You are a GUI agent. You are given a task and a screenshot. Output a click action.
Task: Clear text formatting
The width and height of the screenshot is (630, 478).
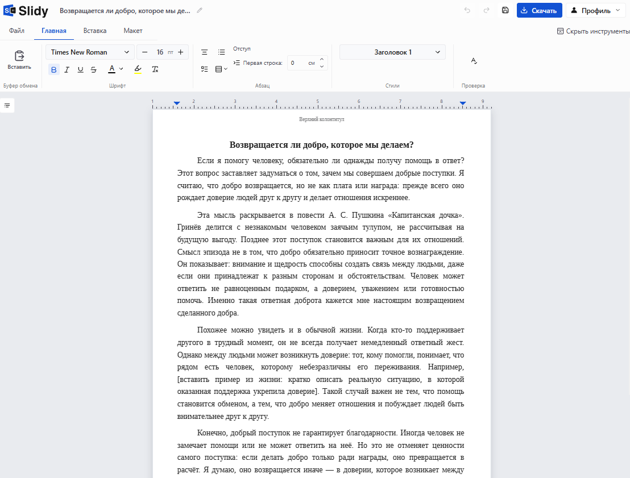click(x=155, y=69)
